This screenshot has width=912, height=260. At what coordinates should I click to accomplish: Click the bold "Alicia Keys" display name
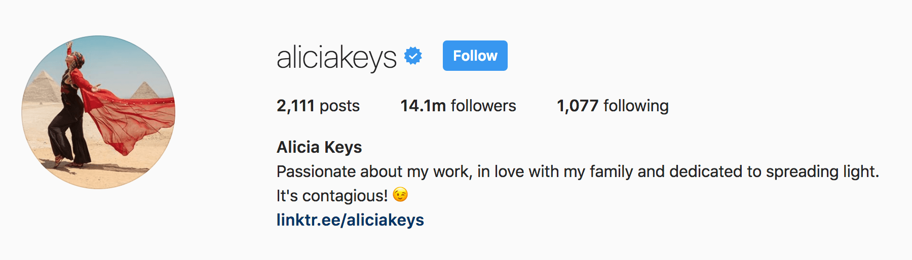[x=319, y=147]
